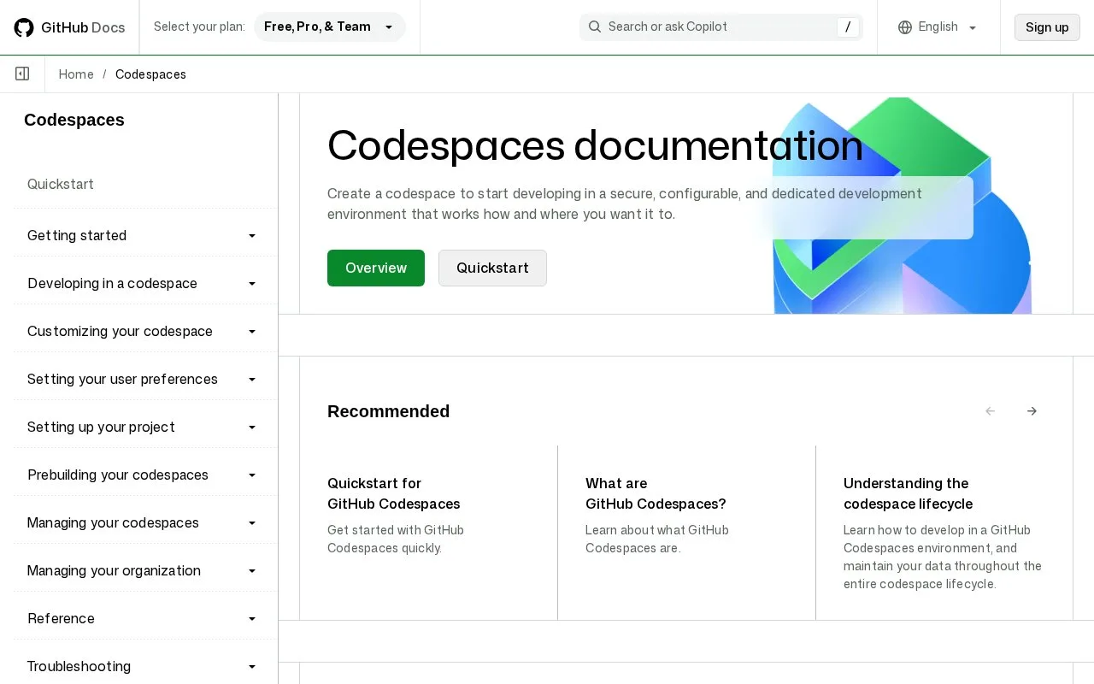Click the gray Quickstart button

492,268
